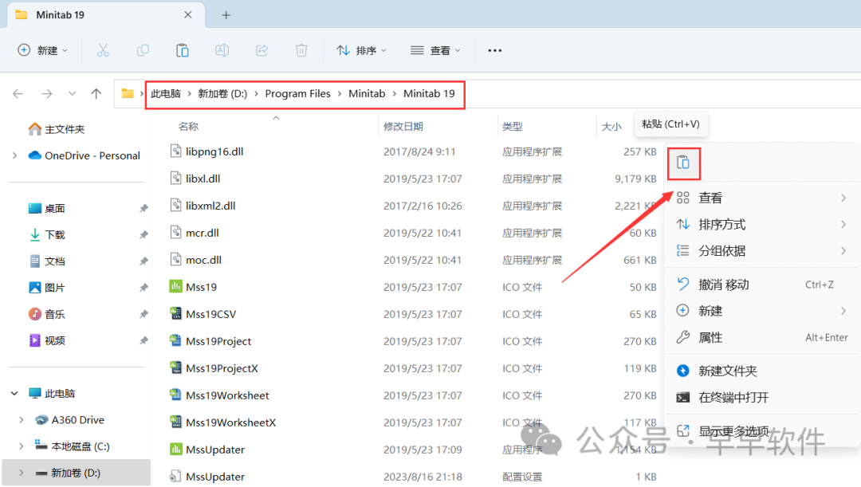861x487 pixels.
Task: Add a new tab with plus button
Action: tap(226, 15)
